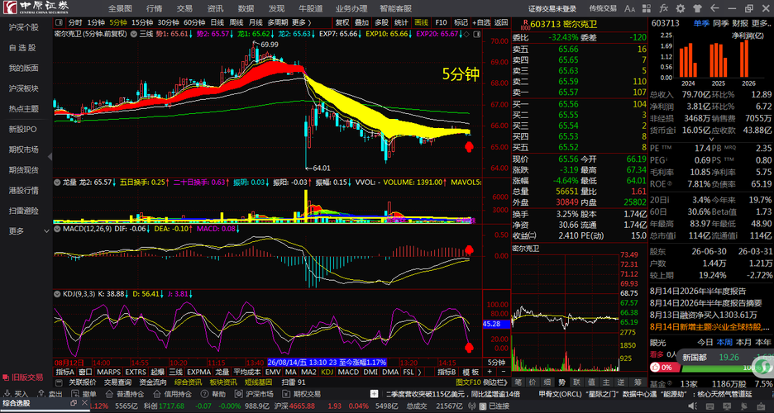The image size is (774, 413).
Task: Click the panel icon left of 关联报价
Action: tap(60, 382)
